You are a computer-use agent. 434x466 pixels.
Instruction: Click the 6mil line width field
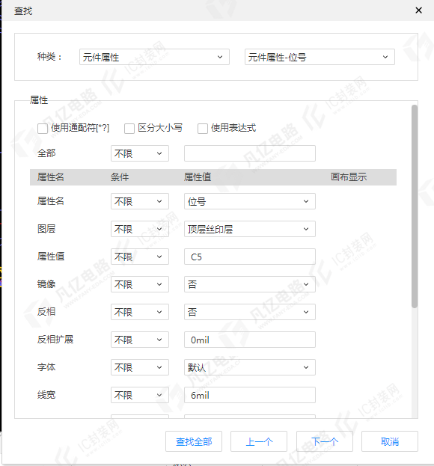coord(250,395)
